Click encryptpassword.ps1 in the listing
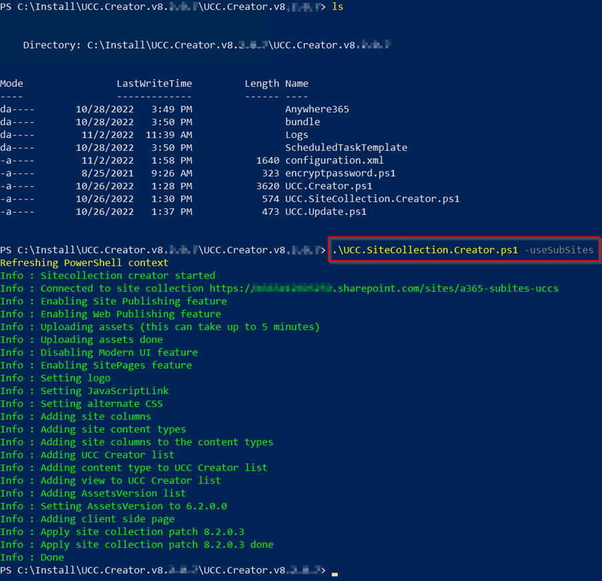The width and height of the screenshot is (602, 581). (x=340, y=173)
